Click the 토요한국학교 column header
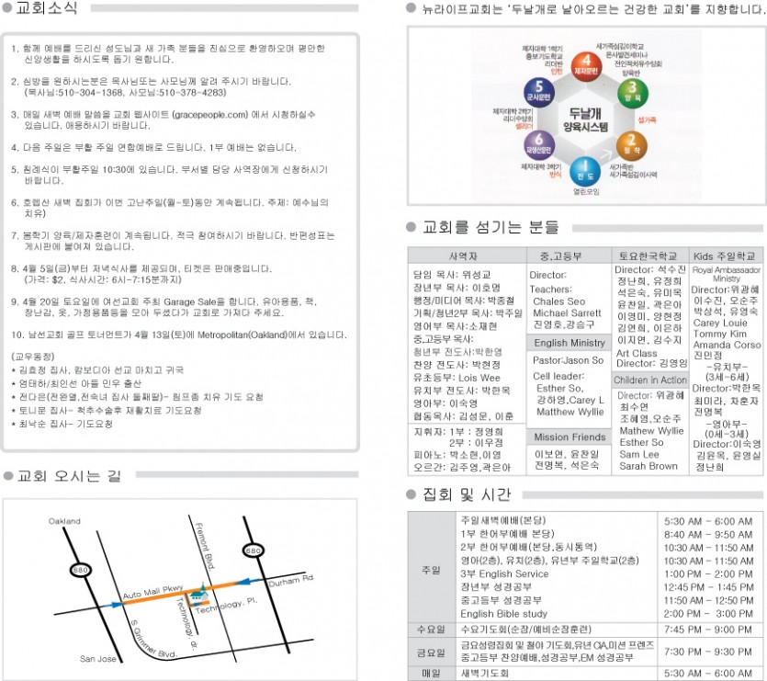This screenshot has height=681, width=767. pos(649,255)
